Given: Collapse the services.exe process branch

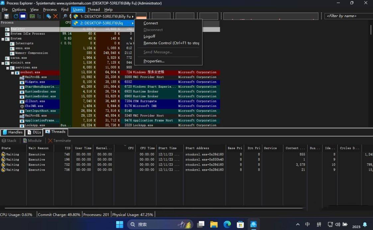Looking at the screenshot, I should [7, 67].
